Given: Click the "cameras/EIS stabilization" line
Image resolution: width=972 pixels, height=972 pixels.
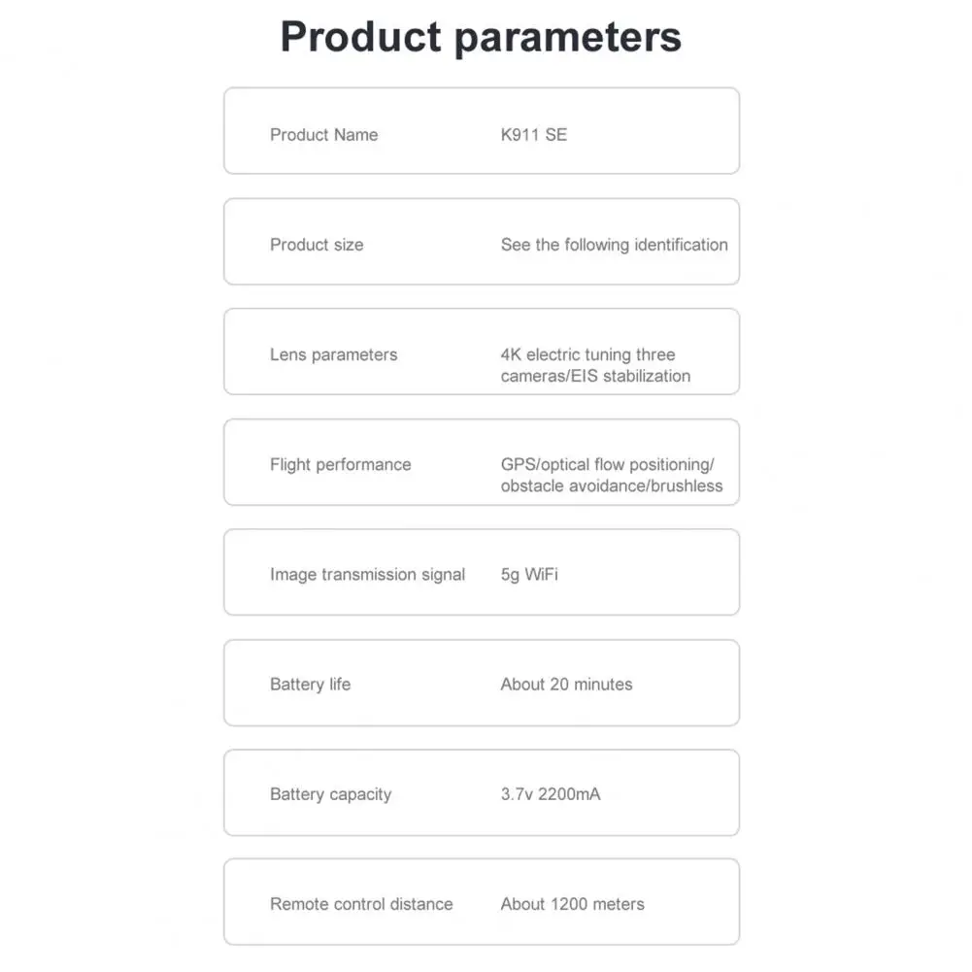Looking at the screenshot, I should point(595,376).
